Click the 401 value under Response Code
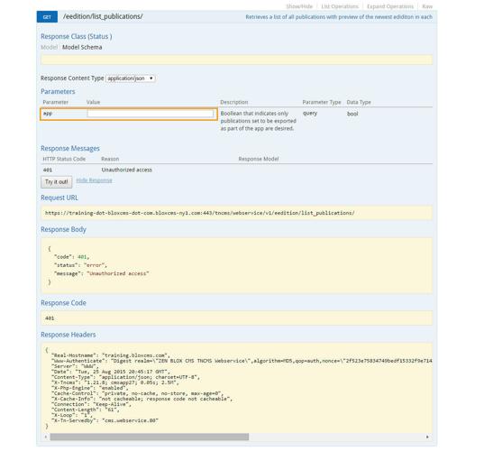484x451 pixels. [50, 318]
